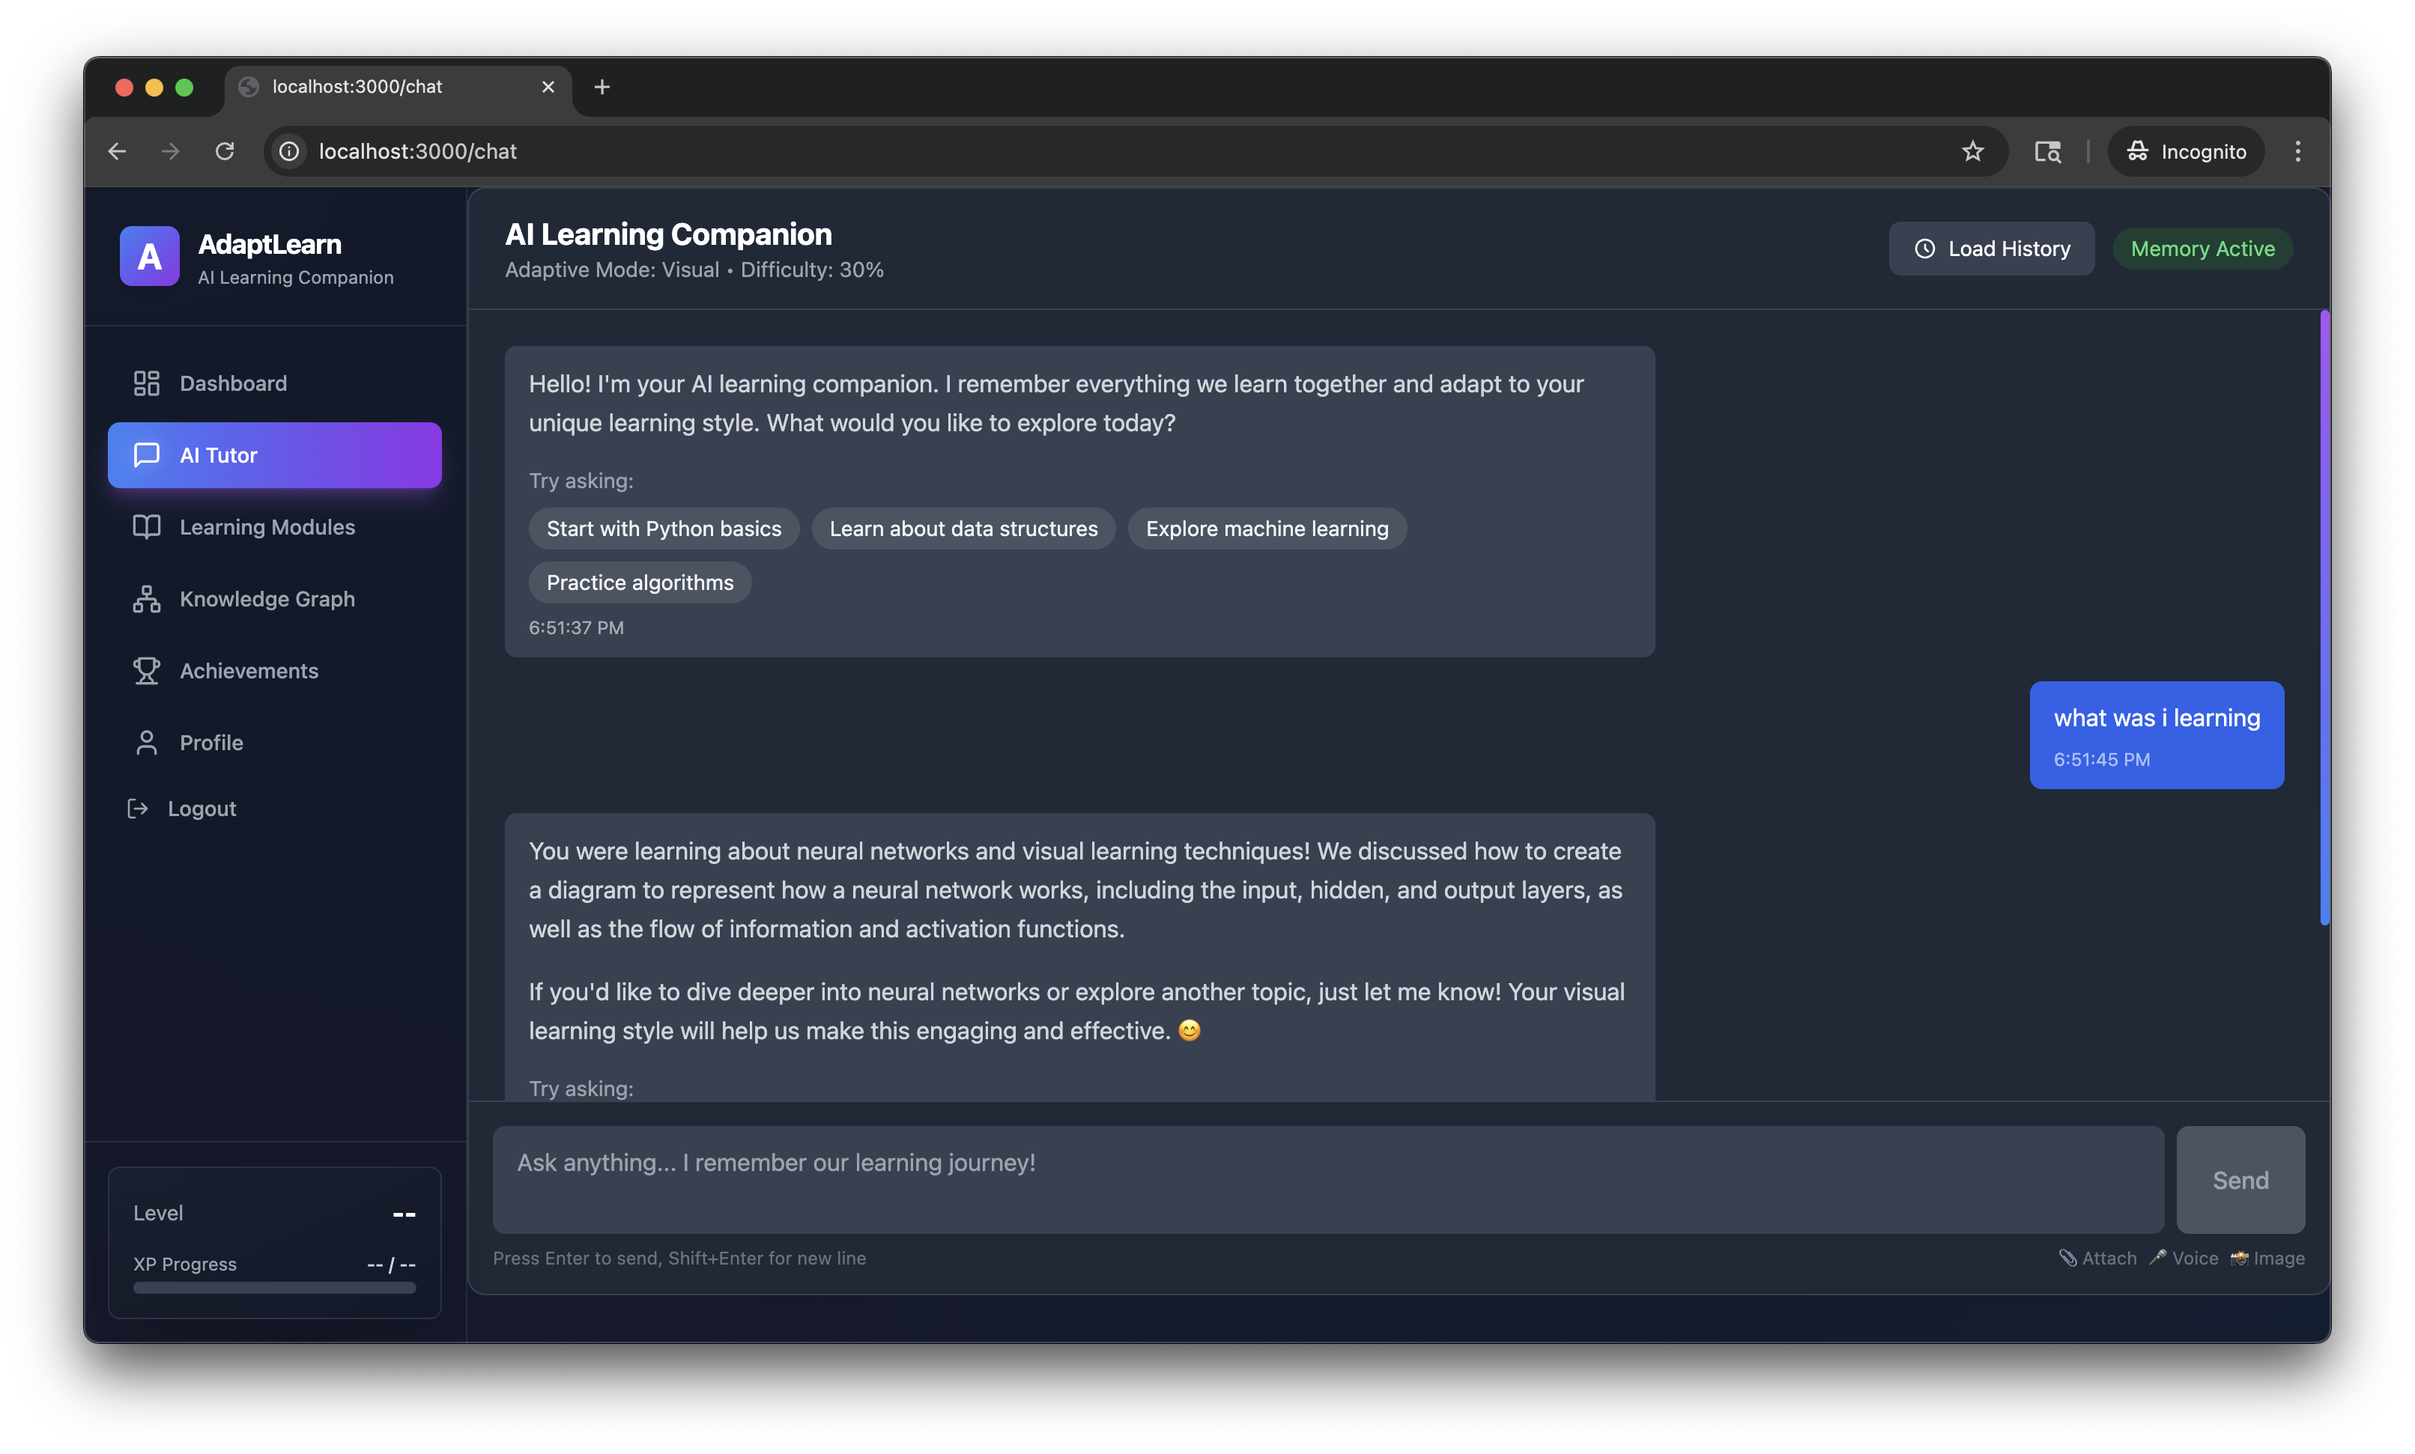Toggle the Memory Active badge
The width and height of the screenshot is (2415, 1454).
pos(2202,249)
